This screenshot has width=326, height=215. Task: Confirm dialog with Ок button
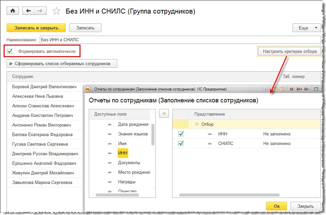(x=277, y=206)
